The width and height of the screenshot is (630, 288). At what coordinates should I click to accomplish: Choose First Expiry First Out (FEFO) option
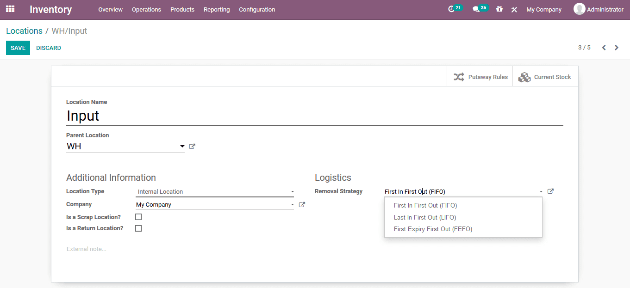(x=463, y=229)
